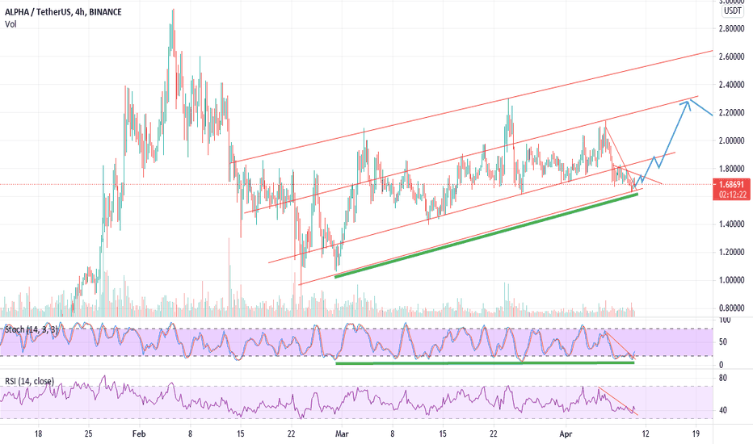Viewport: 753px width, 444px height.
Task: Click the 2.40000 price axis label
Action: (x=731, y=85)
